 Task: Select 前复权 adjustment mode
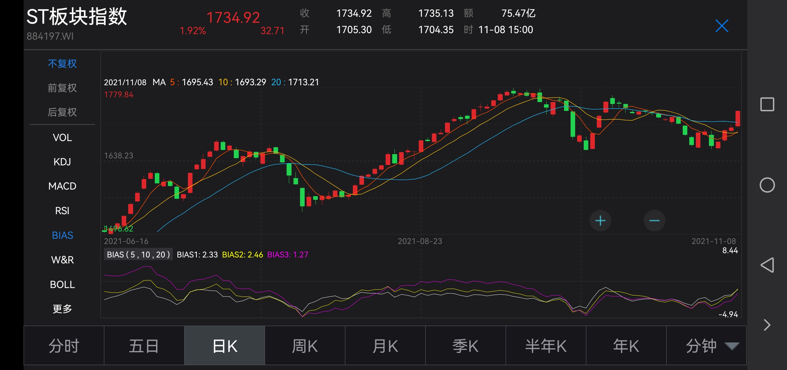pos(62,88)
